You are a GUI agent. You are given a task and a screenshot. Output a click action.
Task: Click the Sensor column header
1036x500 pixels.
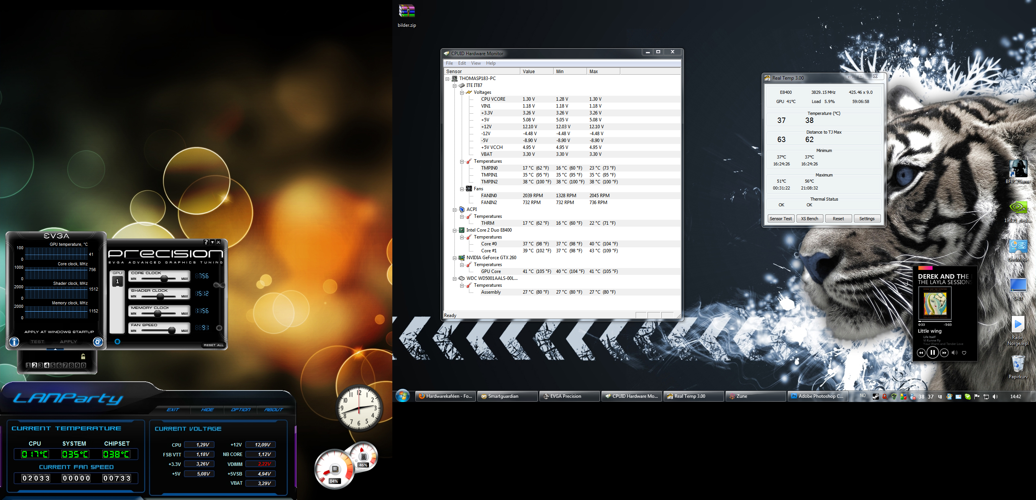(x=482, y=71)
